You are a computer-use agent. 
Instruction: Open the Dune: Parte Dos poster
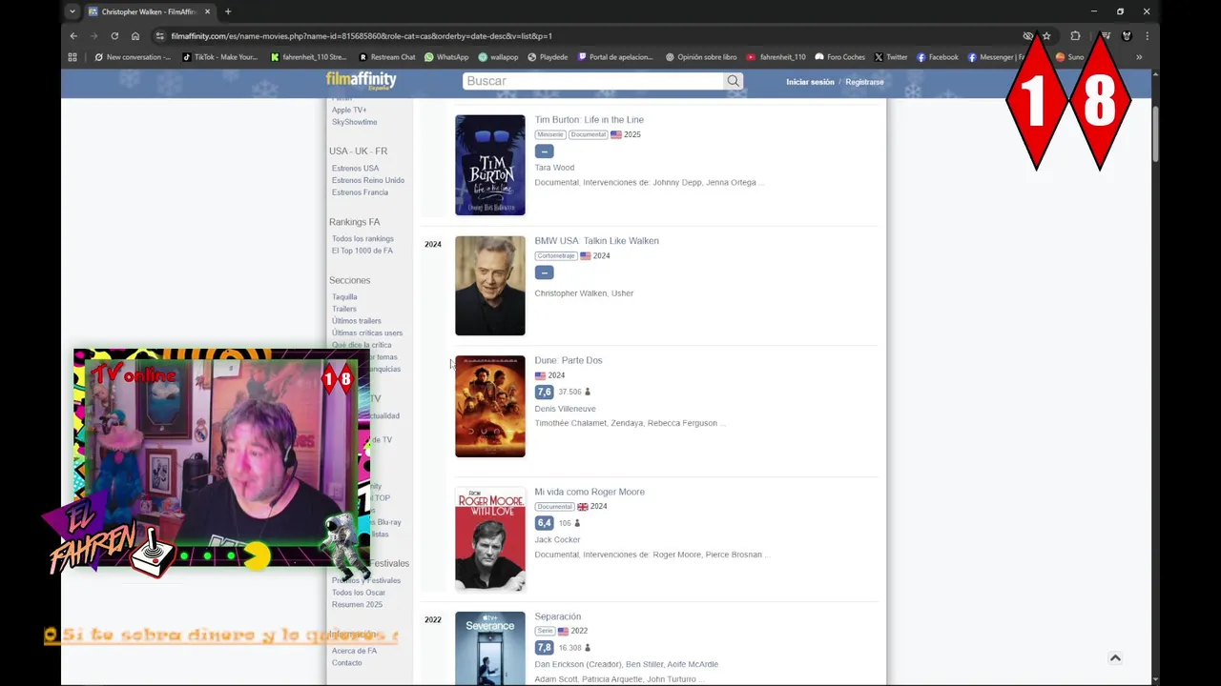coord(489,407)
